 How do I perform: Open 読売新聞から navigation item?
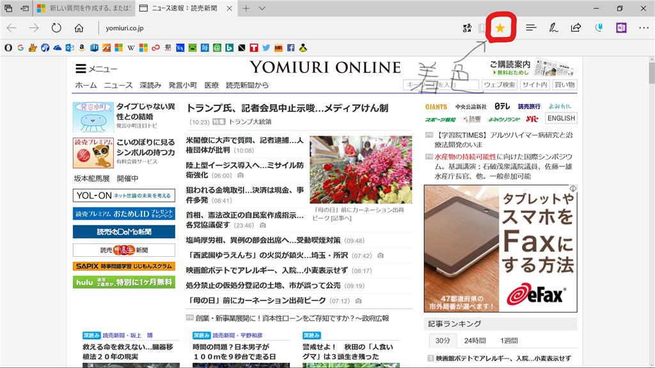pyautogui.click(x=247, y=85)
